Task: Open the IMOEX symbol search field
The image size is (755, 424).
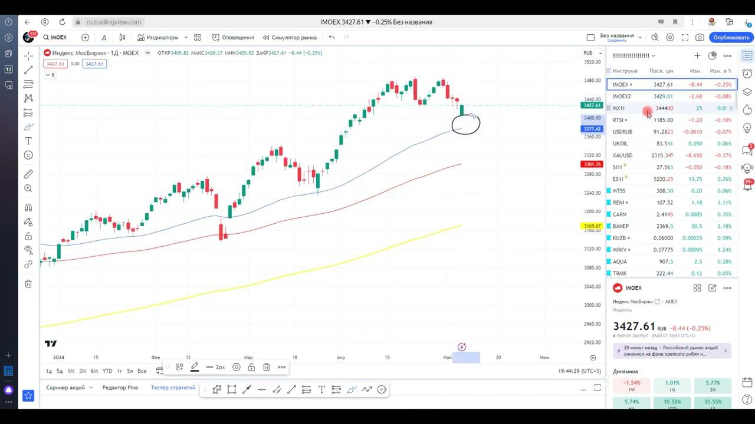Action: click(55, 37)
